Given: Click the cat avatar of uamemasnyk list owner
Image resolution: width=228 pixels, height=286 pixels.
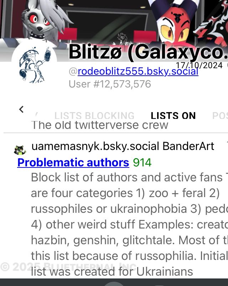Looking at the screenshot, I should pyautogui.click(x=20, y=150).
